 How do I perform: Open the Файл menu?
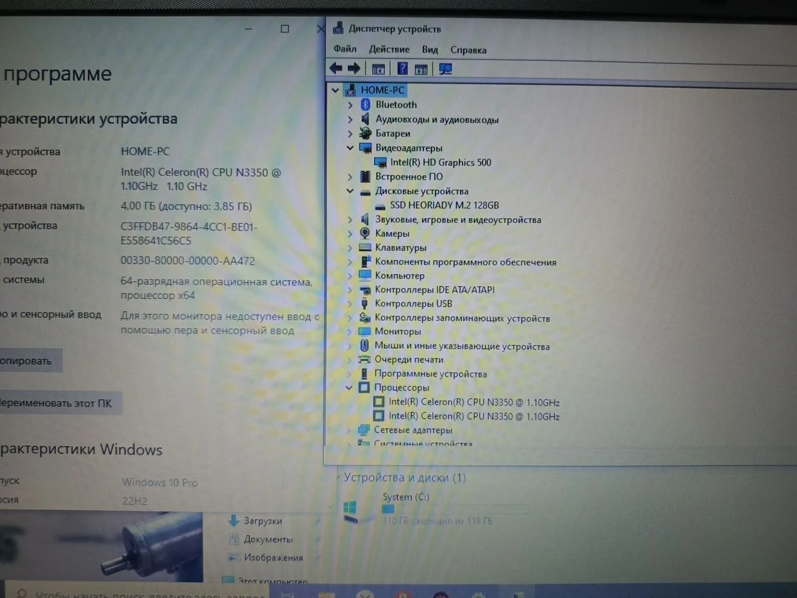coord(345,49)
